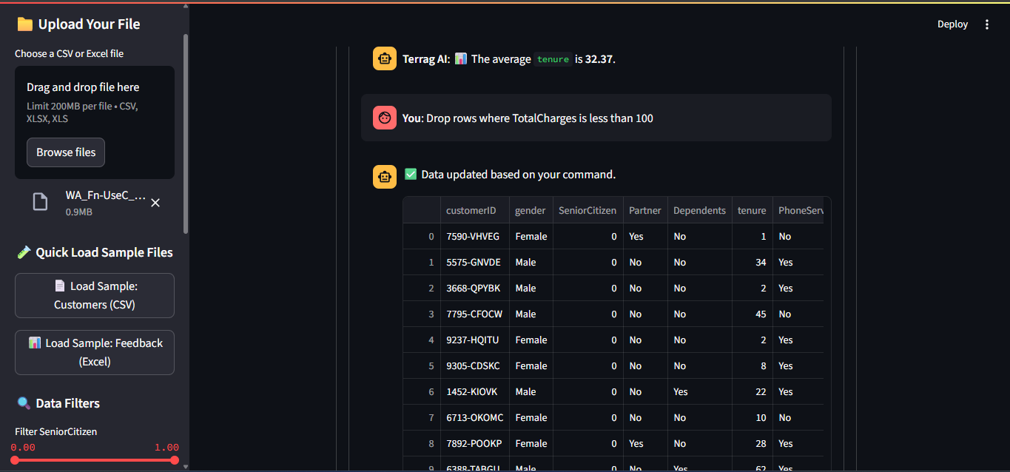
Task: Click the test tube Quick Load icon
Action: tap(24, 252)
